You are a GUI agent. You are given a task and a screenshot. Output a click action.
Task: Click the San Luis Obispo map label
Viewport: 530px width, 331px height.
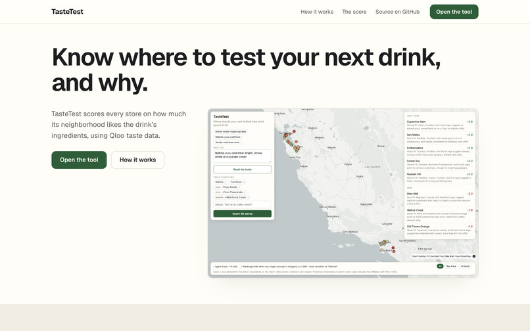click(x=327, y=207)
